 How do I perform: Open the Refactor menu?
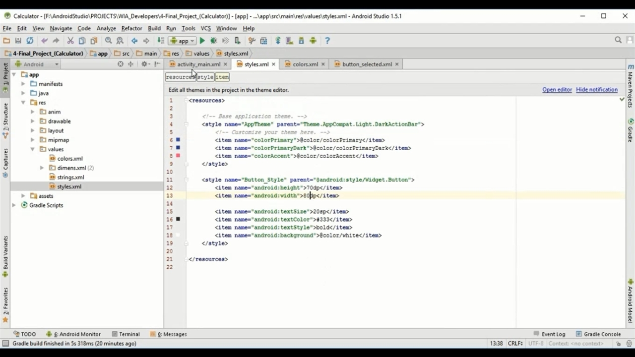click(131, 28)
